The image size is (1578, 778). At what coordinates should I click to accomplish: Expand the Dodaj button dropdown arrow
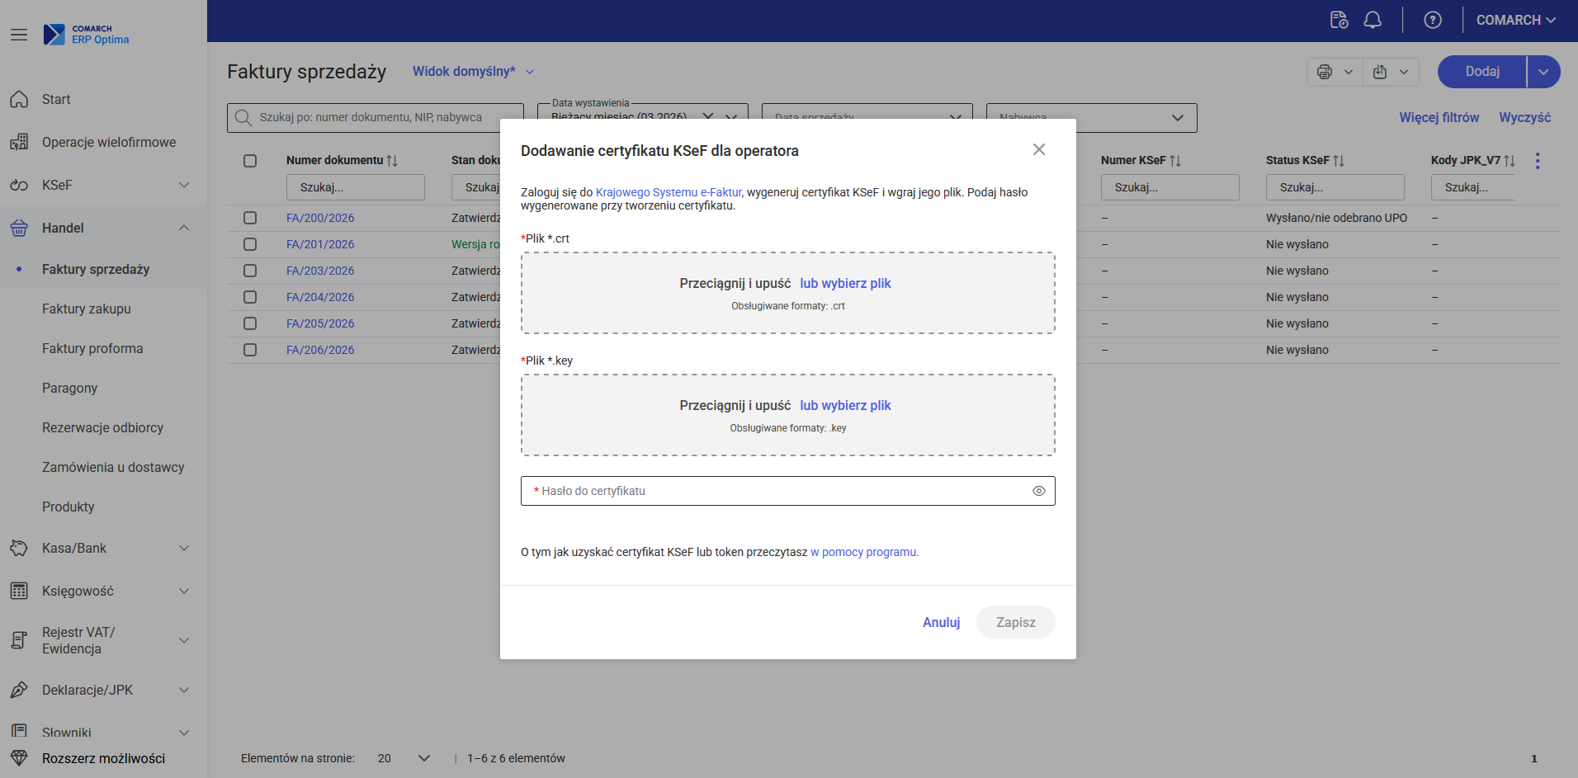click(x=1543, y=72)
